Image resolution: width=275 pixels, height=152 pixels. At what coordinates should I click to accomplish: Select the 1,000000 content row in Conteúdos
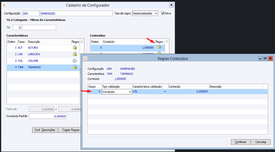point(128,48)
